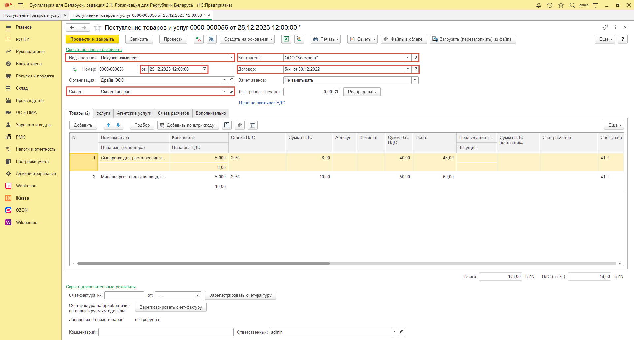Expand Организация dropdown list
This screenshot has height=340, width=634.
225,80
